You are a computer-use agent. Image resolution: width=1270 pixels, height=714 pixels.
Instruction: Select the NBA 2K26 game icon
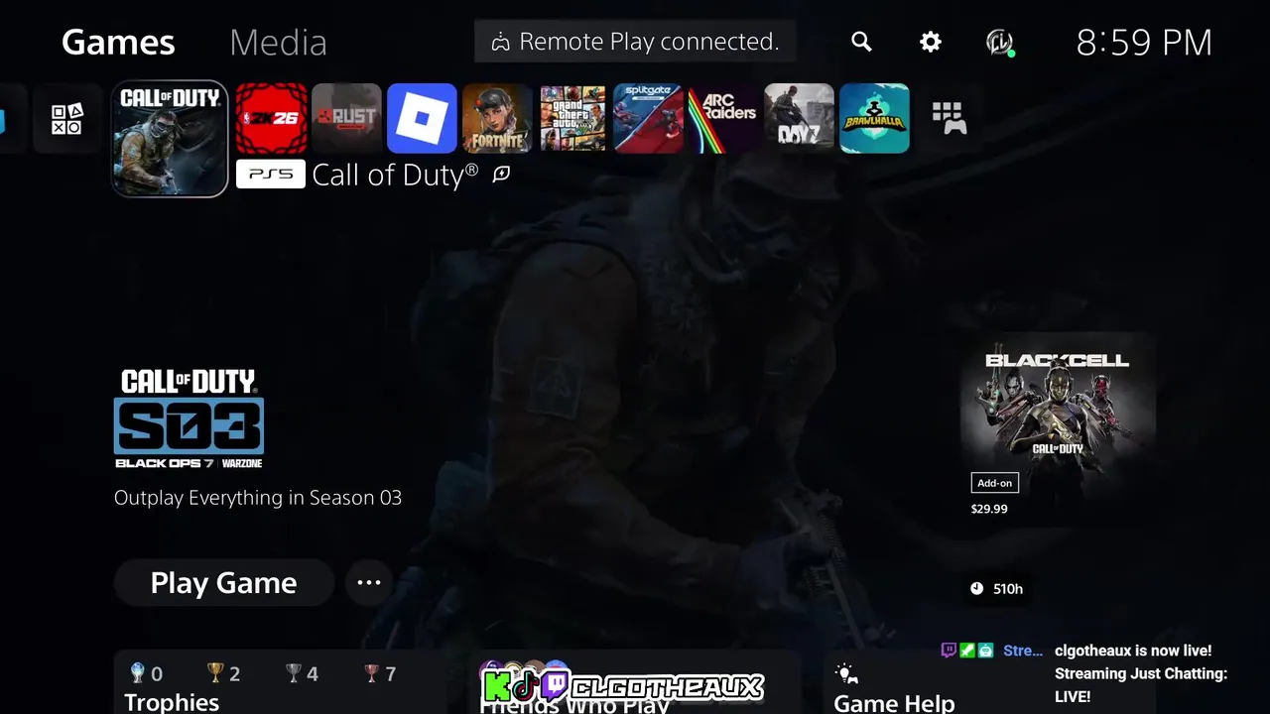271,118
